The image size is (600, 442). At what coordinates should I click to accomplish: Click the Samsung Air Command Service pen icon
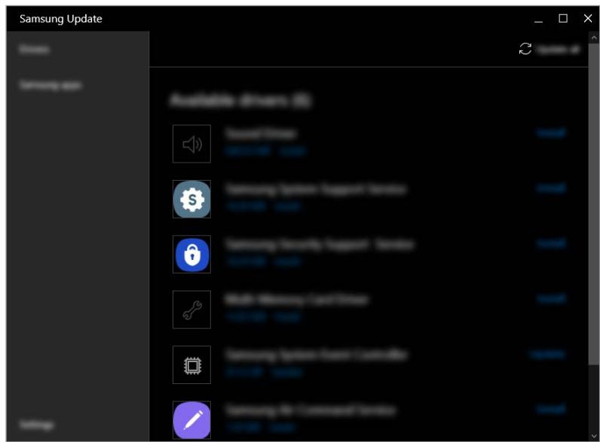191,420
